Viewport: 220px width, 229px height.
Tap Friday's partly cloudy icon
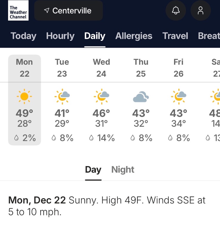[x=178, y=96]
